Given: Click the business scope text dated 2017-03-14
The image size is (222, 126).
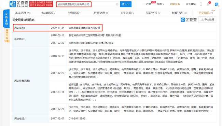Looking at the screenshot, I should tap(141, 92).
